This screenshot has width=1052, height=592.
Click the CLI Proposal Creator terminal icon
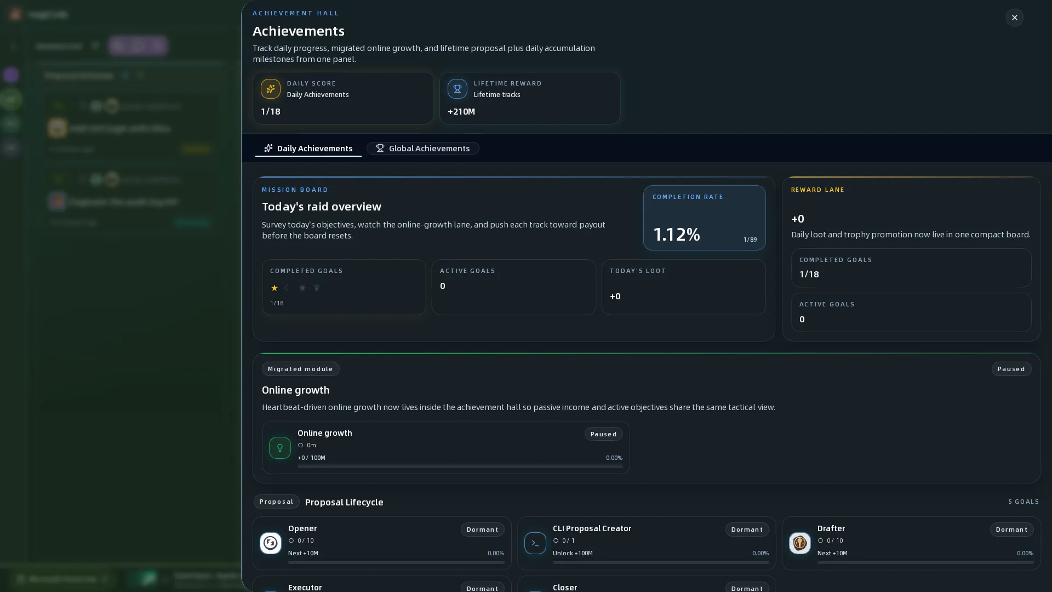coord(535,543)
